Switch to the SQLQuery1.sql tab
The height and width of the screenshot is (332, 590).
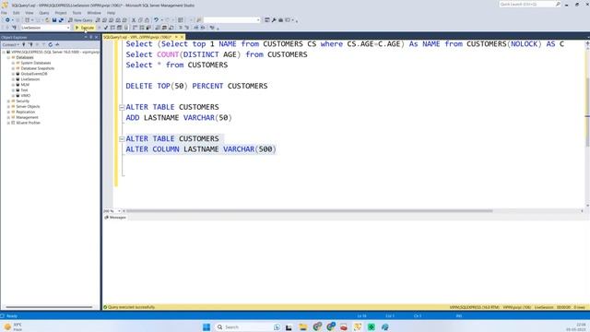pyautogui.click(x=137, y=37)
